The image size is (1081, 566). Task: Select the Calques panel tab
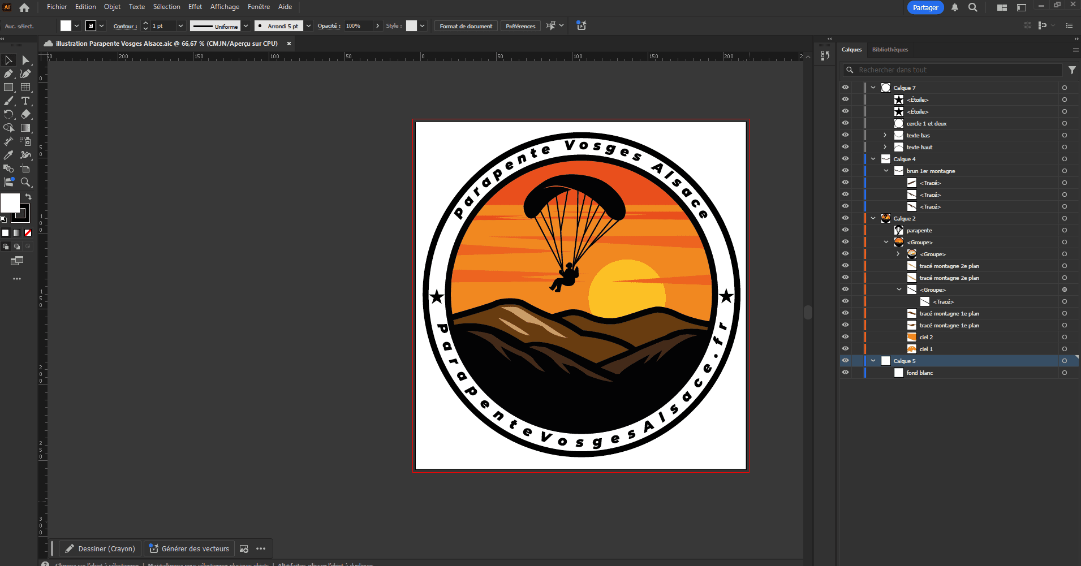coord(851,50)
